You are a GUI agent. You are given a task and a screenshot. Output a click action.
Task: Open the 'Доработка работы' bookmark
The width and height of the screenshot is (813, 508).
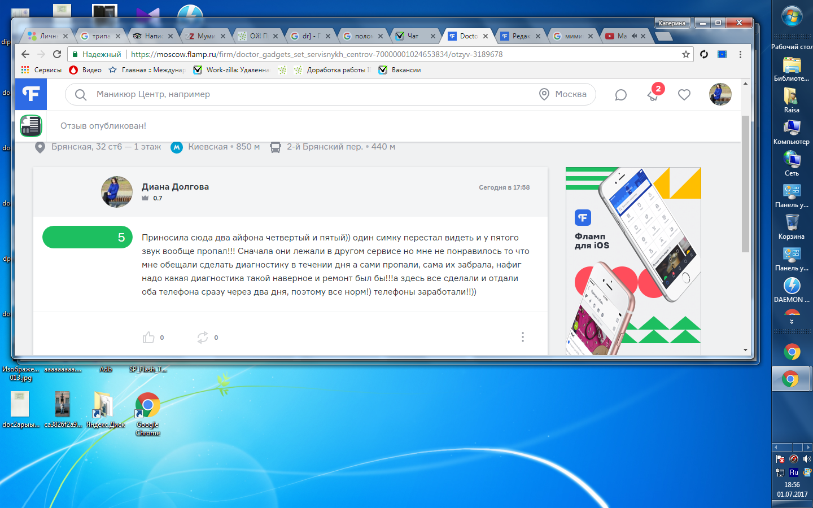[333, 70]
